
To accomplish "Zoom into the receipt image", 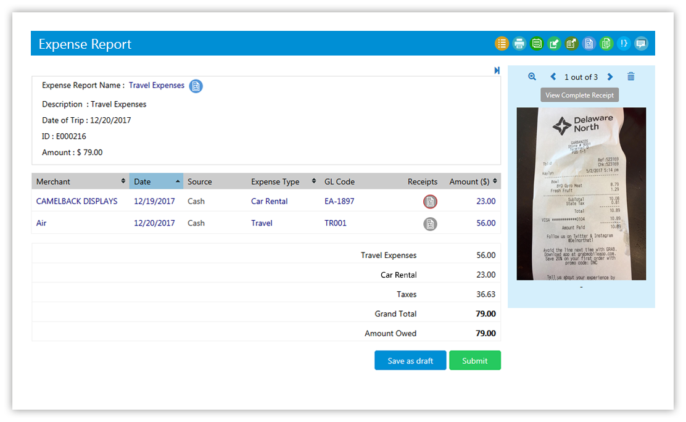I will (x=532, y=77).
